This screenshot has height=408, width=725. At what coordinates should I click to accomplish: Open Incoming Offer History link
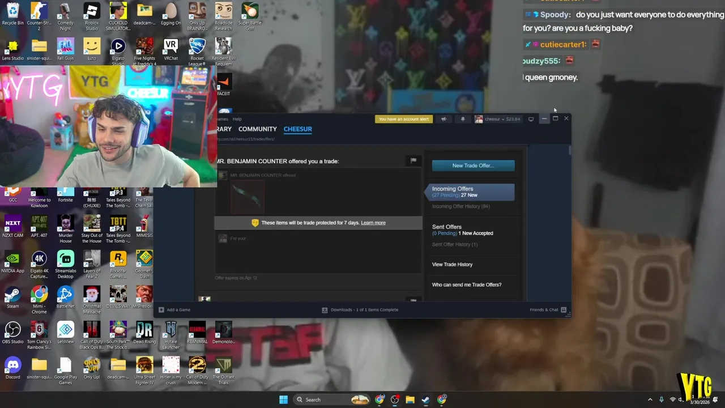pyautogui.click(x=460, y=206)
